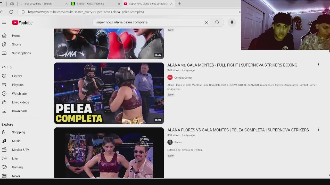Open ALANA vs. GALA MONTES - FULL FIGHT title
Screen dimensions: 330x185
pyautogui.click(x=232, y=65)
